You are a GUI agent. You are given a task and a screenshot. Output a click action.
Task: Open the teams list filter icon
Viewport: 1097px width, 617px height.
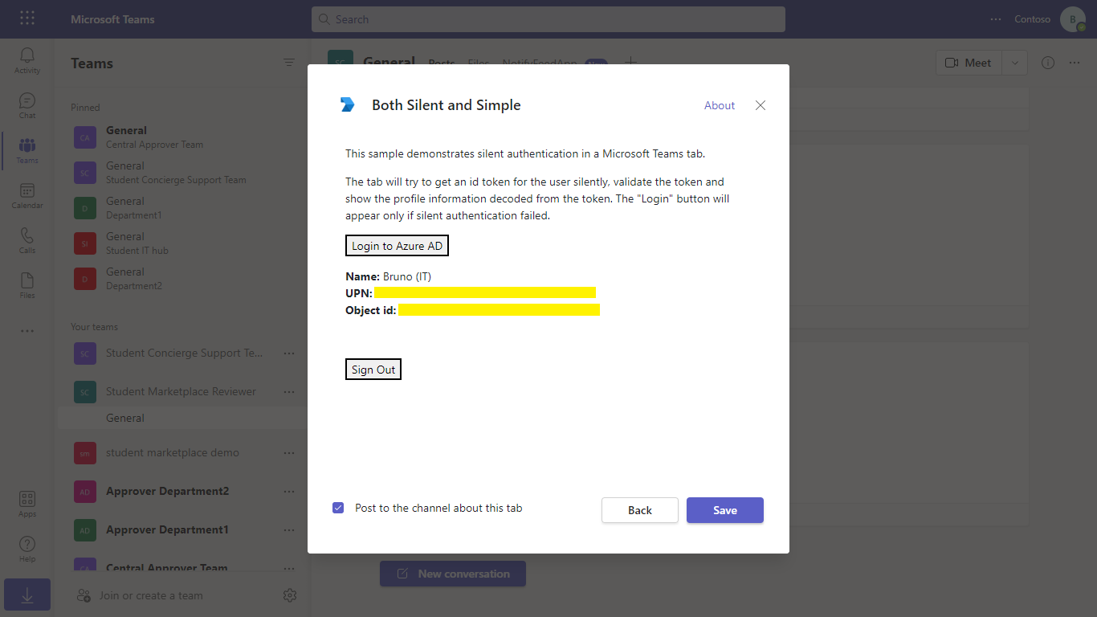click(x=289, y=63)
